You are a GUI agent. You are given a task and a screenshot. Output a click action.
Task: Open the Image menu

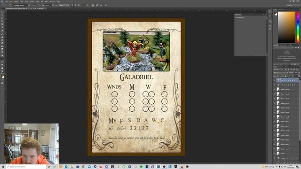click(x=16, y=1)
